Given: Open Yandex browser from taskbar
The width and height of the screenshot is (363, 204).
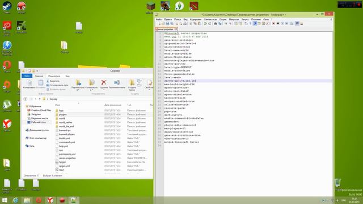Looking at the screenshot, I should pyautogui.click(x=50, y=200).
